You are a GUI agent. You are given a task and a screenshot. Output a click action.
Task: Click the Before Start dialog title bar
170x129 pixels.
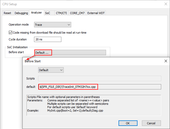pos(91,61)
